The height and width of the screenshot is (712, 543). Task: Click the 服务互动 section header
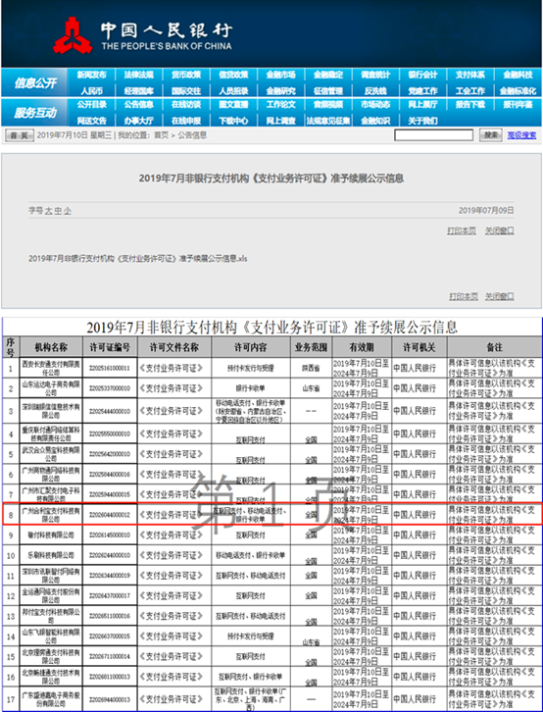(35, 112)
